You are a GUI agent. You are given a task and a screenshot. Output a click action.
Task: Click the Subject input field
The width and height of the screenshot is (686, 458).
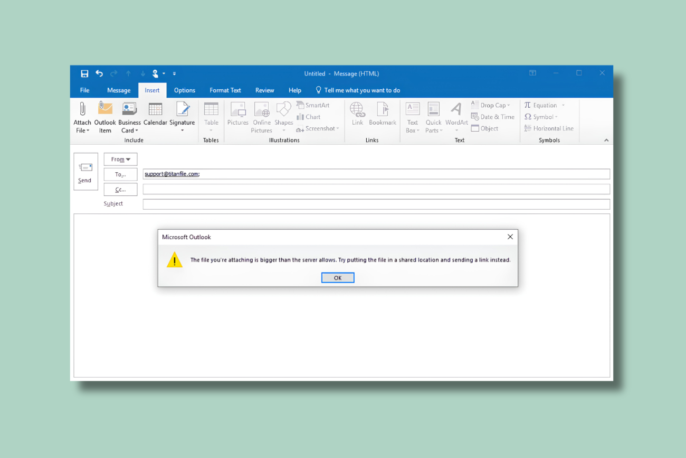[376, 204]
